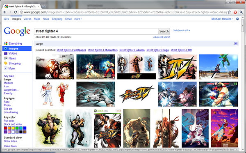The image size is (246, 153).
Task: Open the settings gear next to Michael Hoskins
Action: click(237, 19)
